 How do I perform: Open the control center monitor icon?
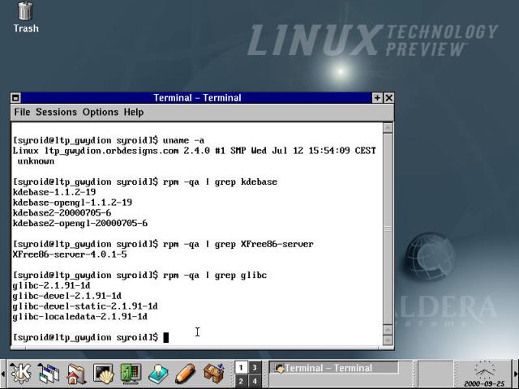[x=131, y=374]
